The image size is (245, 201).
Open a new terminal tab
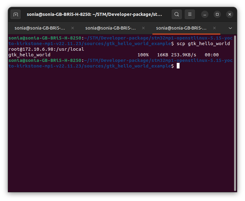[16, 14]
